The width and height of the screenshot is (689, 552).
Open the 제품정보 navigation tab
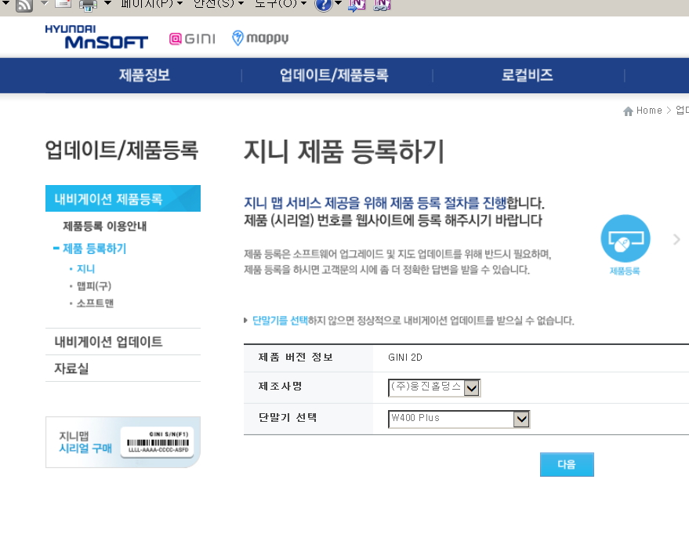(144, 75)
